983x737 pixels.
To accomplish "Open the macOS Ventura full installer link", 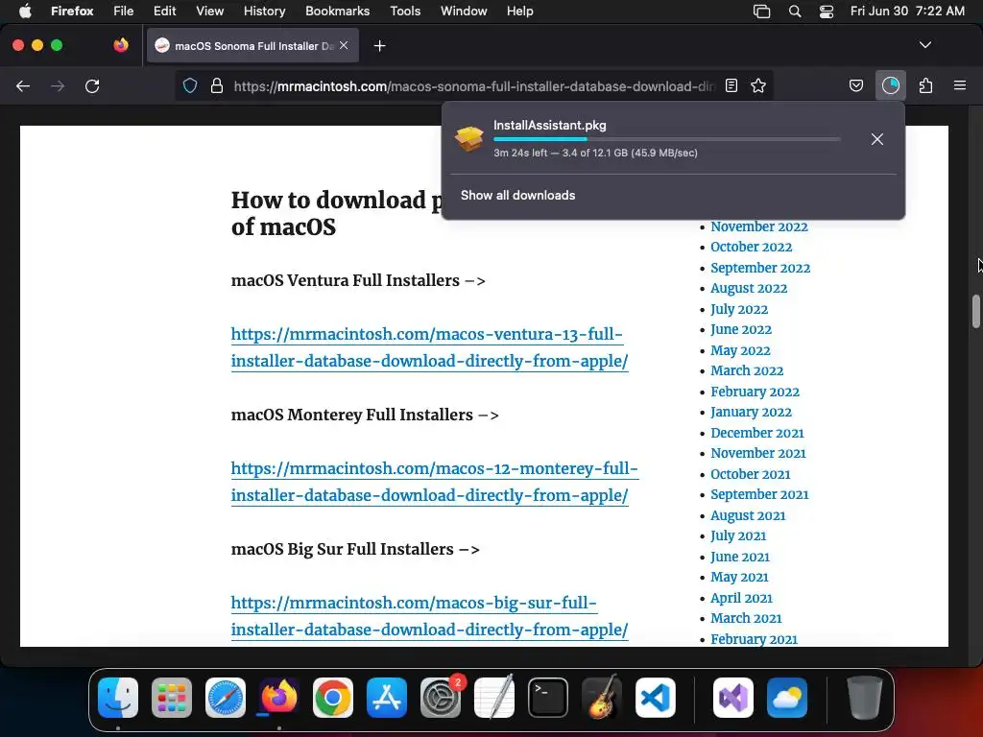I will coord(429,347).
